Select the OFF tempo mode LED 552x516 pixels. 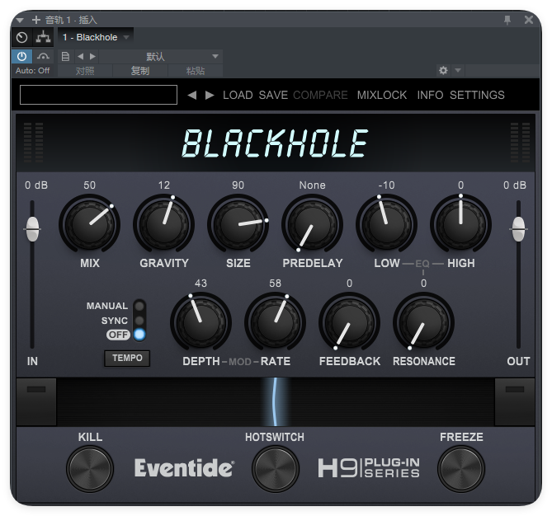(139, 335)
